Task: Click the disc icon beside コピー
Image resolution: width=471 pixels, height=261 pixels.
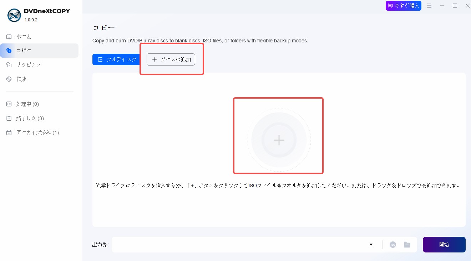Action: tap(9, 51)
